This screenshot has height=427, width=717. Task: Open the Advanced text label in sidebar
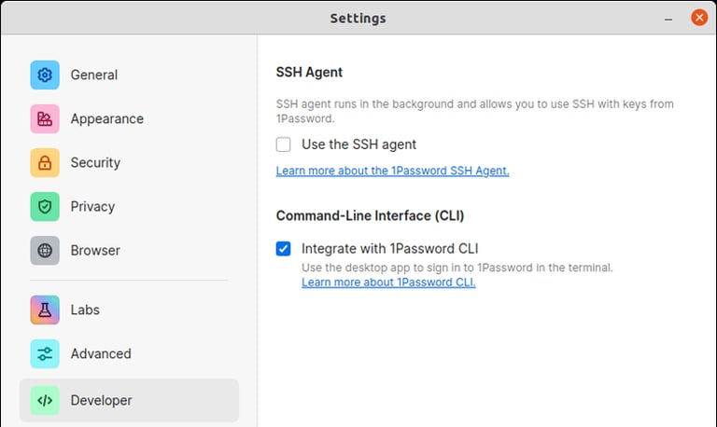click(x=101, y=353)
